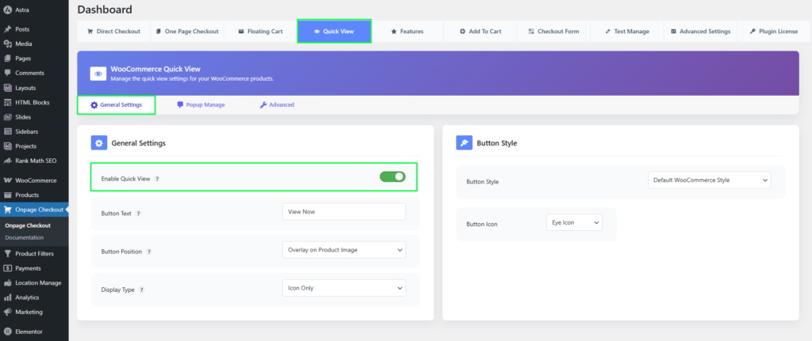The width and height of the screenshot is (812, 341).
Task: Open the Button Style dropdown
Action: tap(709, 180)
